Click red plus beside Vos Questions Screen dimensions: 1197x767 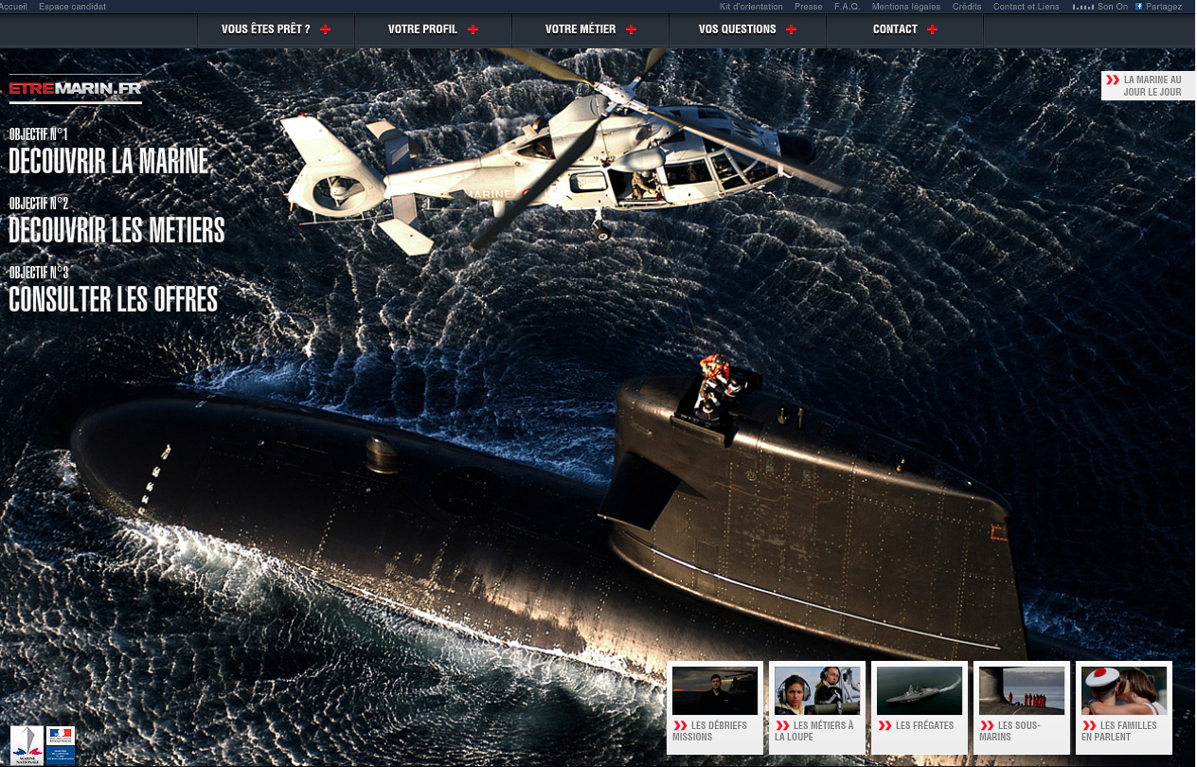[x=791, y=29]
